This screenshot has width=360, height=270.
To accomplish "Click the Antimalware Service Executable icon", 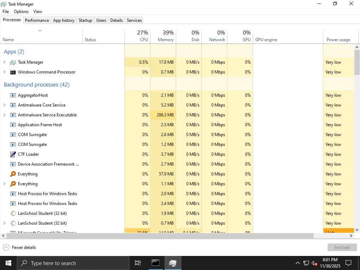I will click(x=13, y=115).
